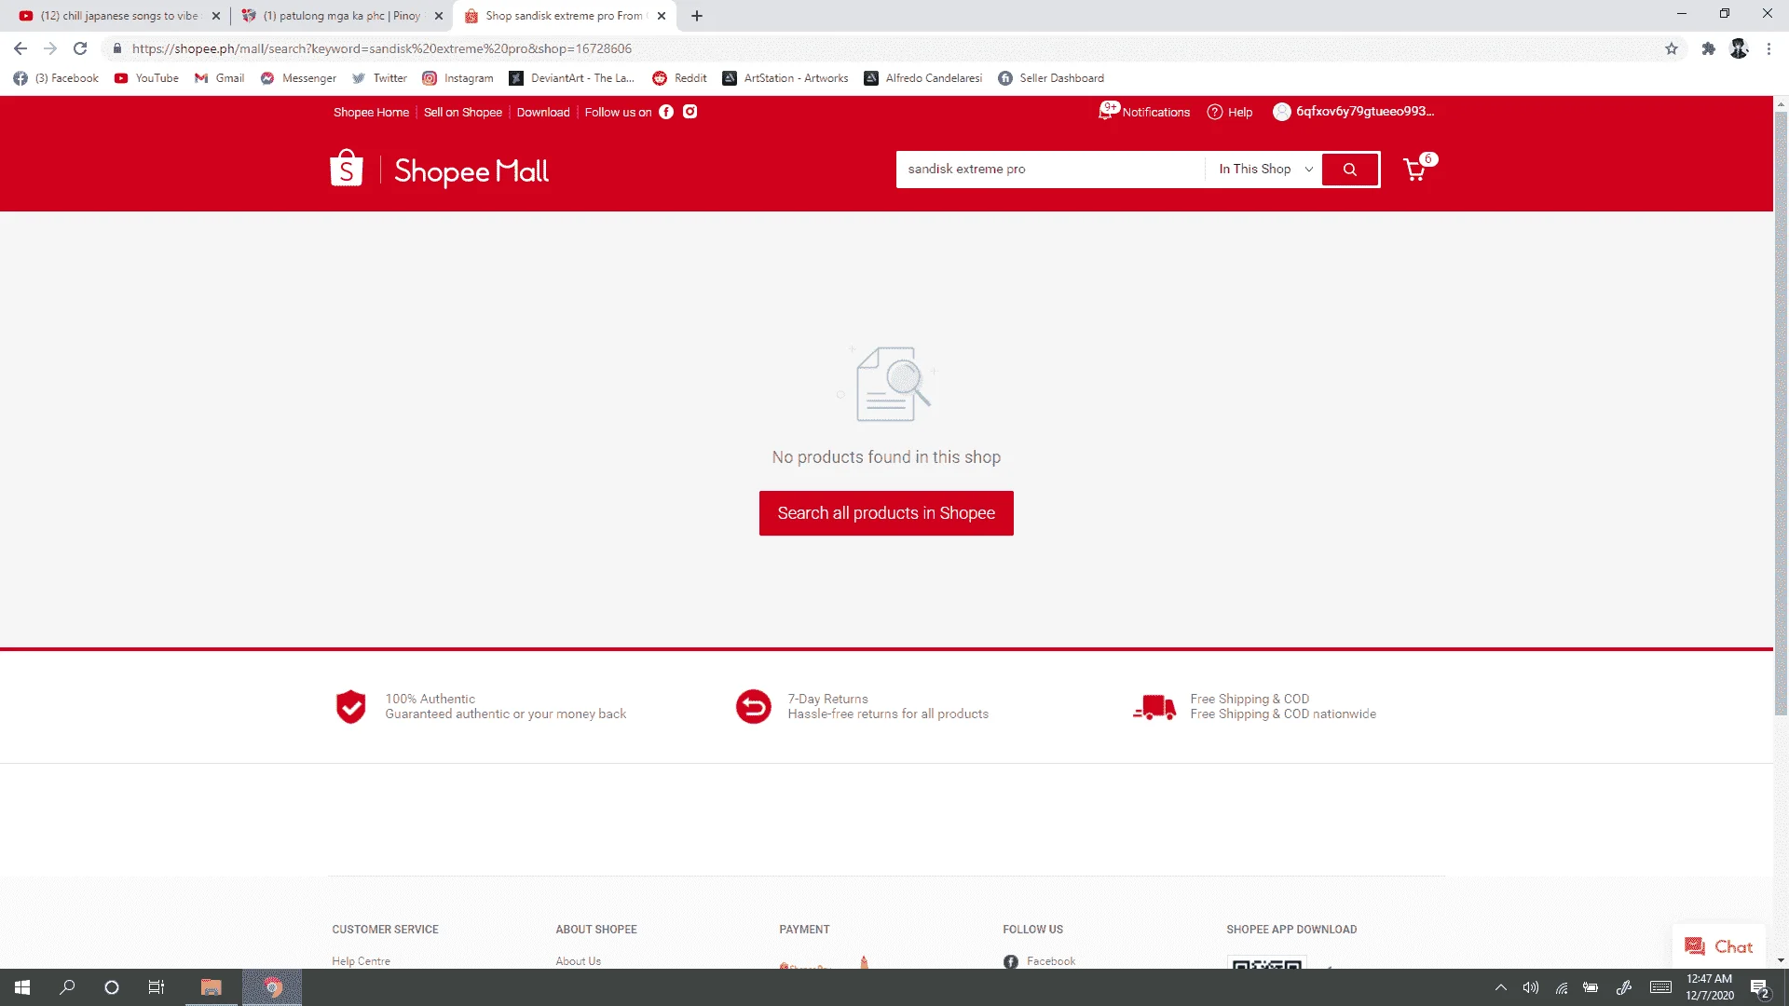Open the browser Extensions puzzle icon
This screenshot has width=1789, height=1006.
coord(1708,48)
